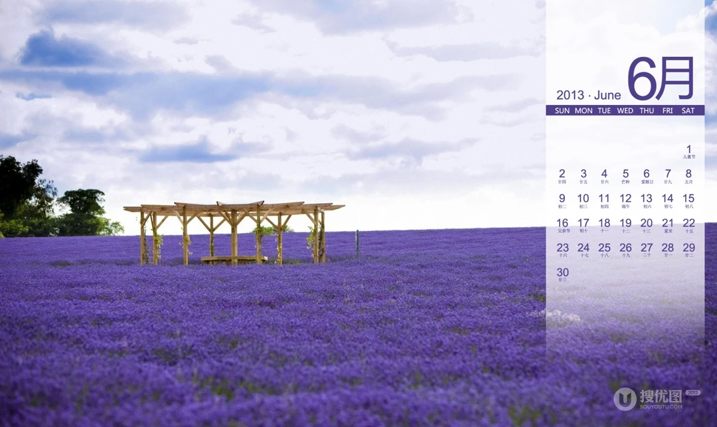The image size is (717, 427).
Task: Choose date 14 in the calendar
Action: coord(668,201)
